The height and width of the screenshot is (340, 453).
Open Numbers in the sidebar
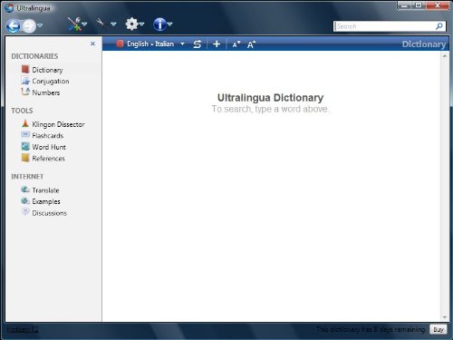[46, 92]
